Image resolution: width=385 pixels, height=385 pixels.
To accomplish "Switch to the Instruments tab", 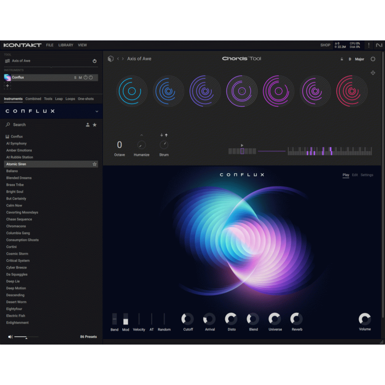I will [x=13, y=99].
